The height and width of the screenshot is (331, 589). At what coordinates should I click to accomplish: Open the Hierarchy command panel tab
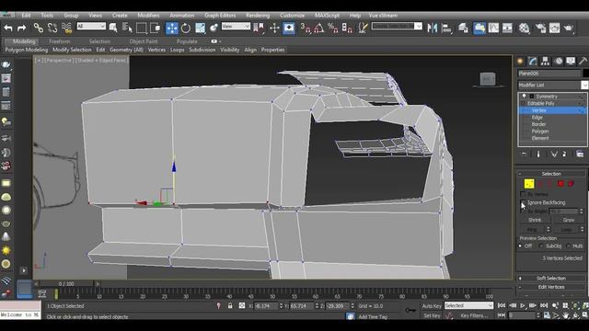pos(545,62)
